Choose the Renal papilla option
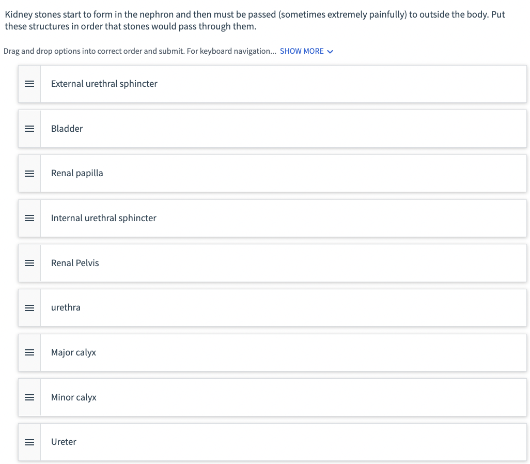 [x=272, y=174]
